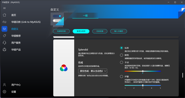Click the Splendid RGB color circles icon

[x=64, y=68]
